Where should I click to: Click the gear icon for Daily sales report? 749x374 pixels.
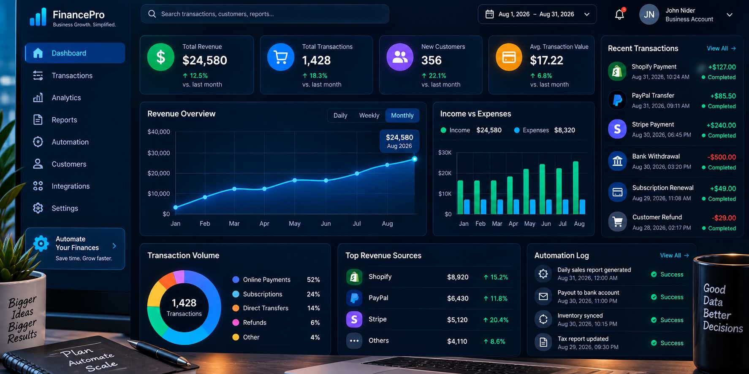543,274
